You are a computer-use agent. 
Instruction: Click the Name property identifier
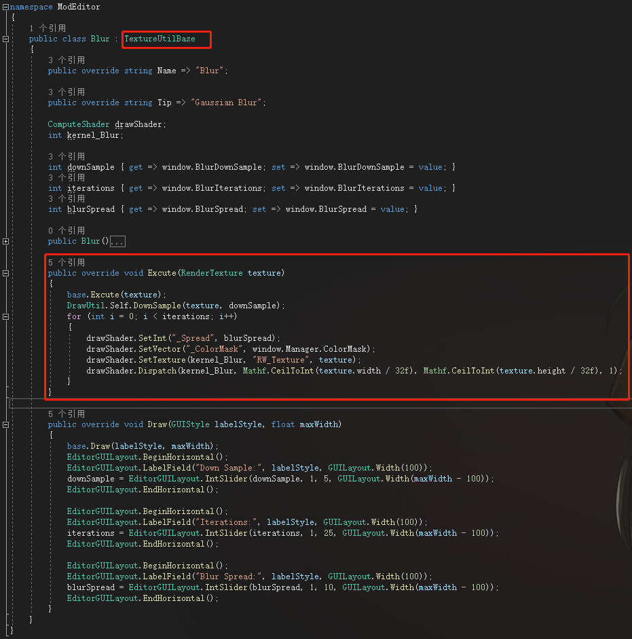(167, 71)
